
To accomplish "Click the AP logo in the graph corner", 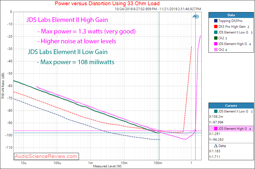I will (x=196, y=16).
